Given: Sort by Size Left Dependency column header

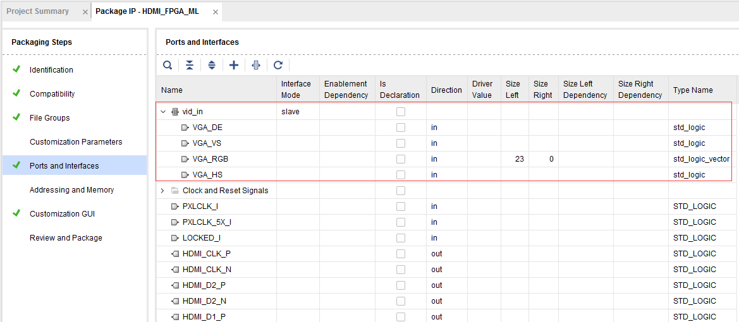Looking at the screenshot, I should [585, 90].
